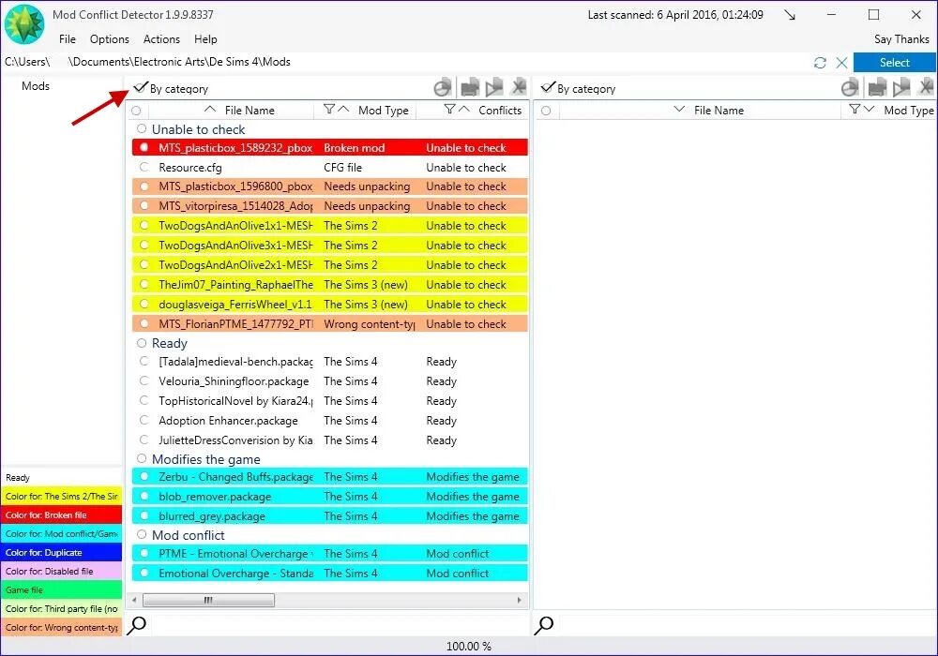Open the filter funnel on the Conflicts column
The width and height of the screenshot is (938, 656).
point(450,110)
